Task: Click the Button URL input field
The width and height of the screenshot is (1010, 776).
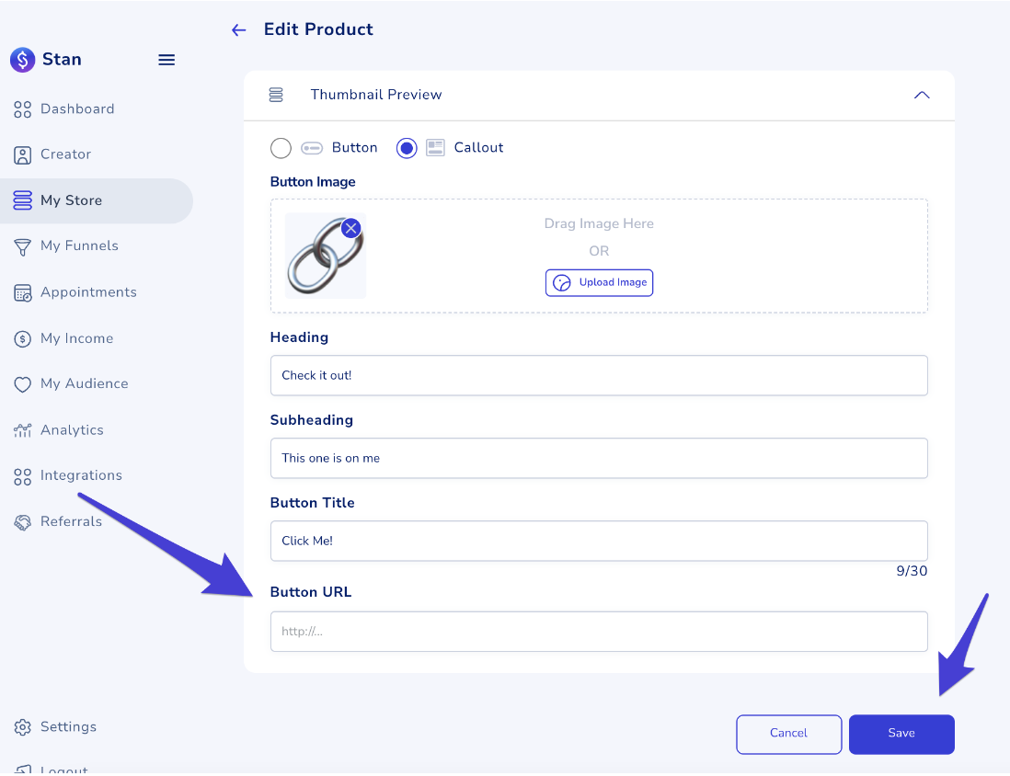Action: click(x=599, y=632)
